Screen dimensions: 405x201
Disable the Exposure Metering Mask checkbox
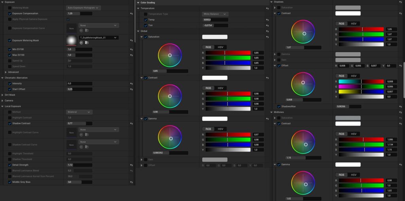[10, 40]
